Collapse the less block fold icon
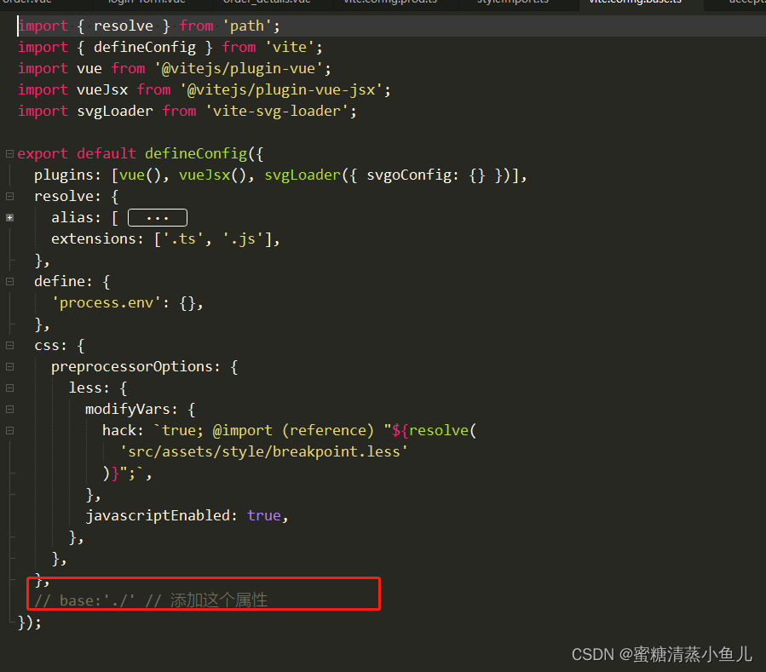766x672 pixels. [x=9, y=388]
